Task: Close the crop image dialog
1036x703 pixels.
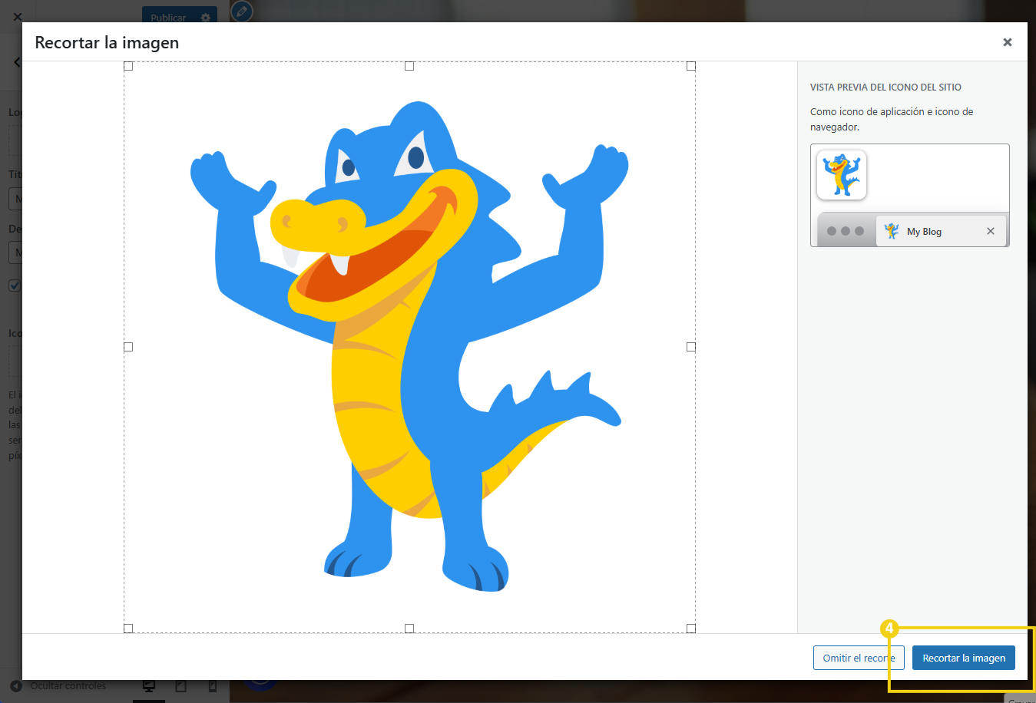Action: [x=1007, y=42]
